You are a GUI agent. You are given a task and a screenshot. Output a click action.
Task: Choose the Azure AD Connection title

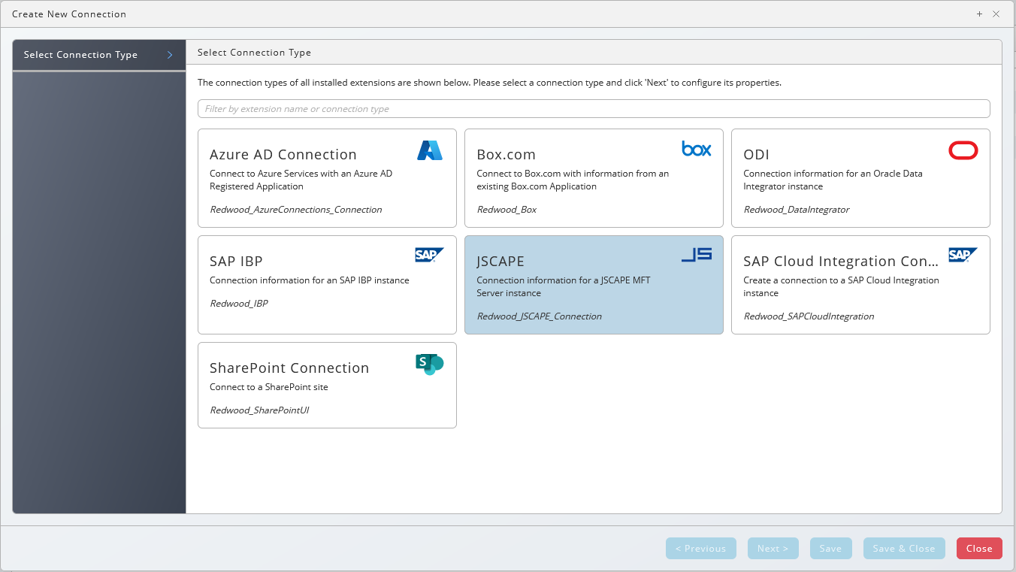283,155
